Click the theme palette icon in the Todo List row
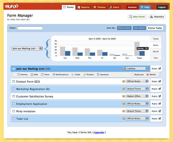173x142 pixels. [123, 118]
